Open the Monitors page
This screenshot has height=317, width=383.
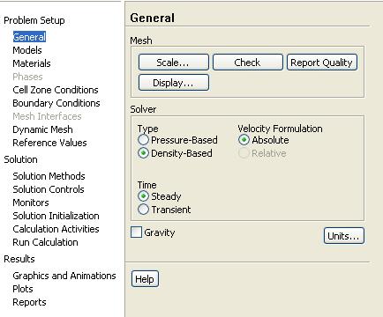[31, 203]
